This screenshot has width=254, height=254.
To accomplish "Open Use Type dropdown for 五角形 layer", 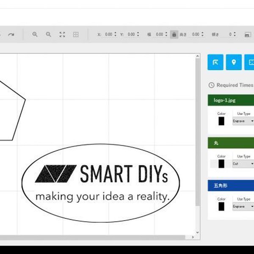I will click(x=243, y=206).
